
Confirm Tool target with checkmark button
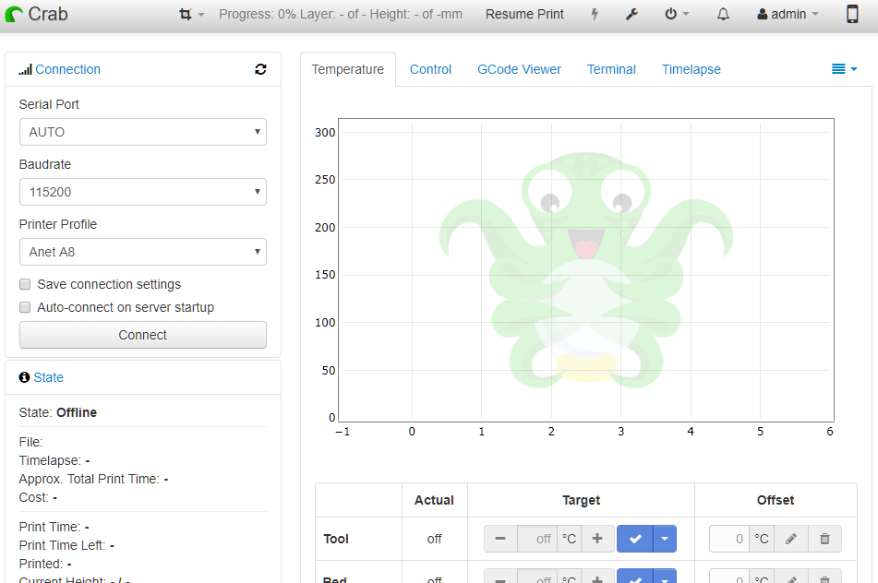[635, 539]
